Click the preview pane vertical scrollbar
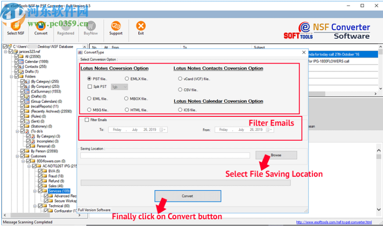The width and height of the screenshot is (383, 226). 378,180
